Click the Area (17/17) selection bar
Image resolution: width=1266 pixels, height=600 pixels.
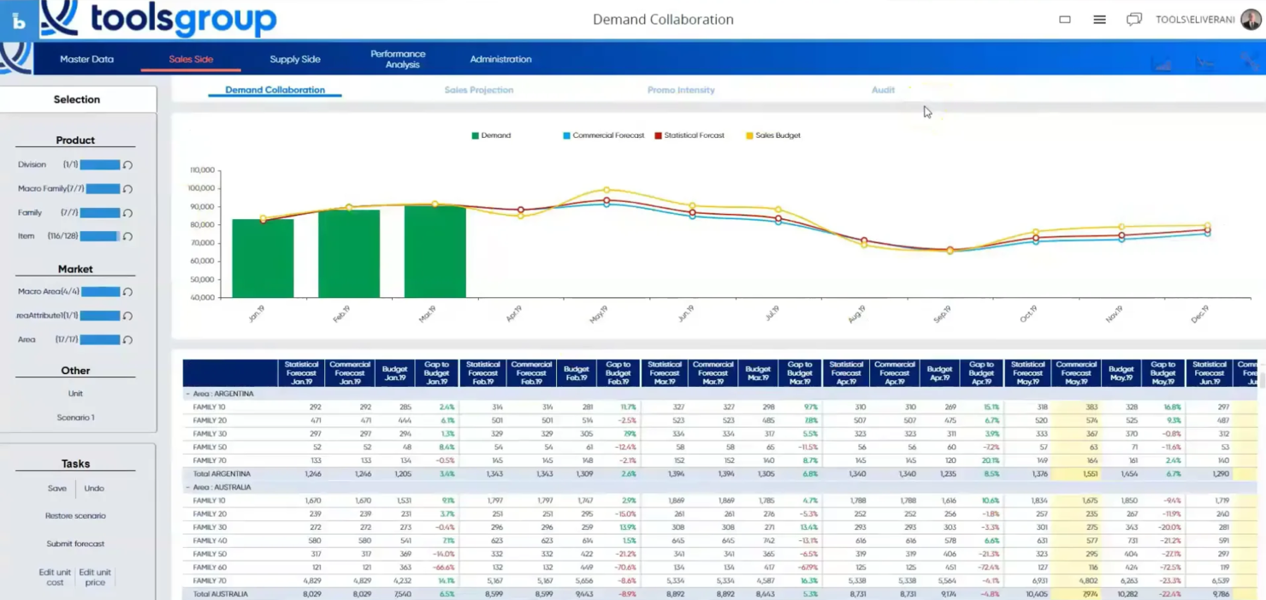100,339
